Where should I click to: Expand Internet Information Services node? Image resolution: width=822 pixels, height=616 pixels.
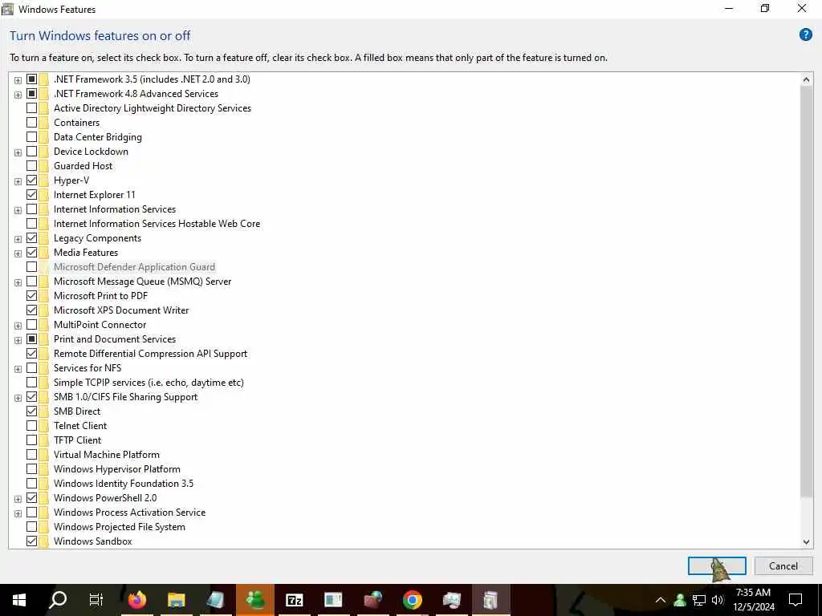pos(18,210)
